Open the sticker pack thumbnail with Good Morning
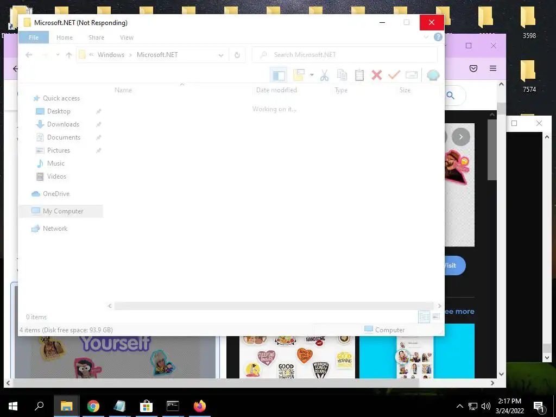Image resolution: width=556 pixels, height=417 pixels. click(x=297, y=357)
